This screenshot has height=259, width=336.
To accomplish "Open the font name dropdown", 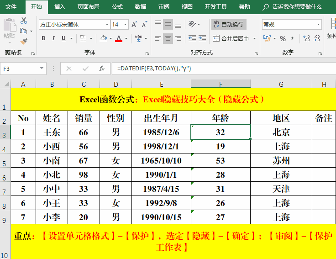I will click(x=107, y=25).
